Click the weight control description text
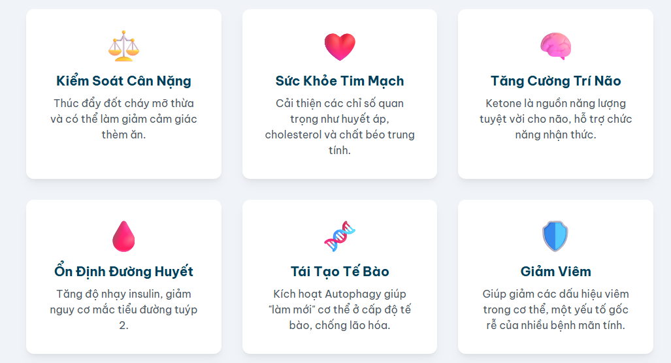The image size is (671, 363). coord(123,119)
